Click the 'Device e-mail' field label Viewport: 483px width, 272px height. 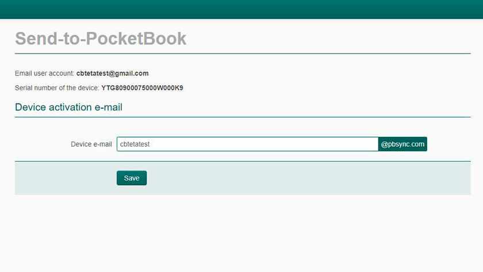(x=91, y=144)
